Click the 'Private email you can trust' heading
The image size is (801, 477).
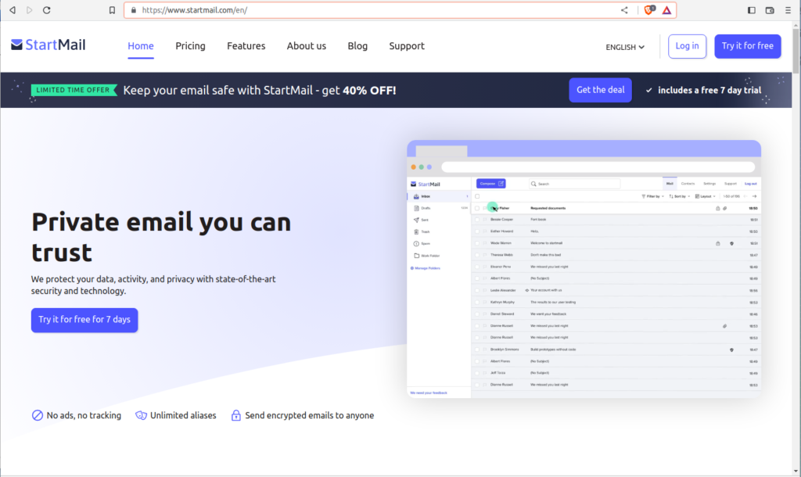161,237
